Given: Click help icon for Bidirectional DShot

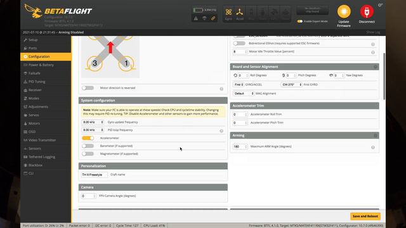Looking at the screenshot, I should coord(373,44).
